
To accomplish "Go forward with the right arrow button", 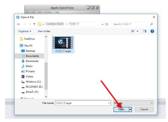I will (25, 24).
